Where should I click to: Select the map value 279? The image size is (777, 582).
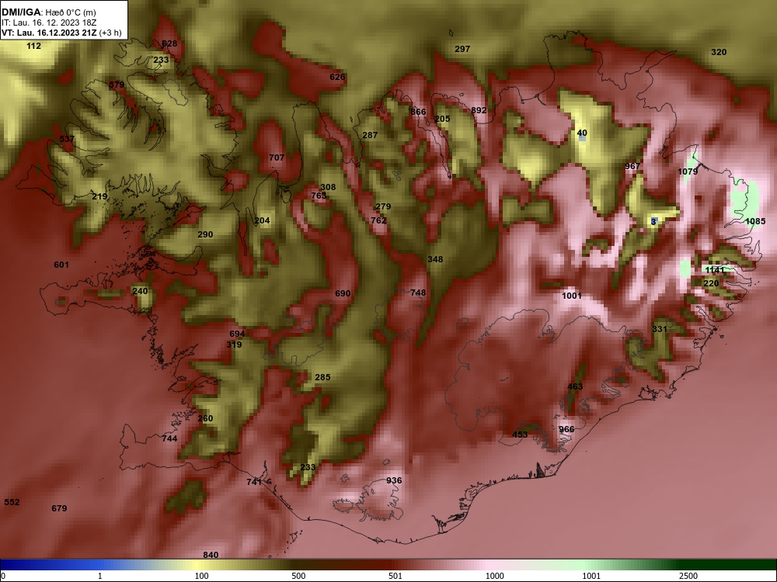click(x=384, y=207)
